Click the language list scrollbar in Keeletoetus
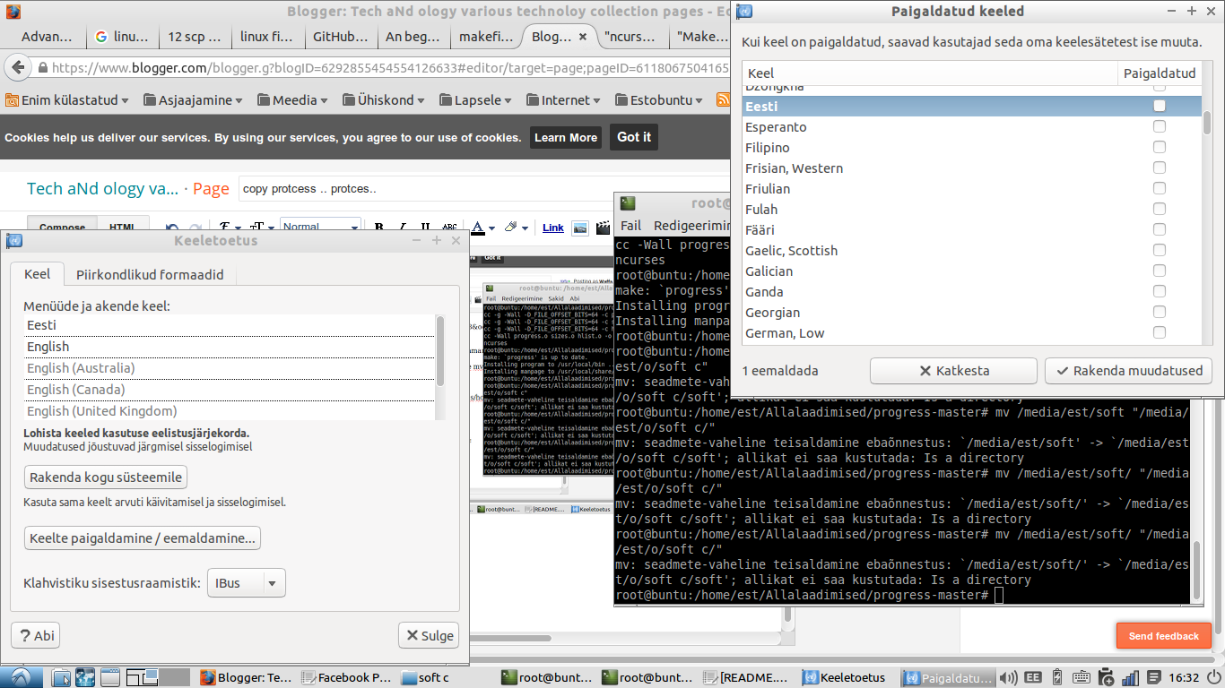The height and width of the screenshot is (688, 1225). (x=439, y=349)
